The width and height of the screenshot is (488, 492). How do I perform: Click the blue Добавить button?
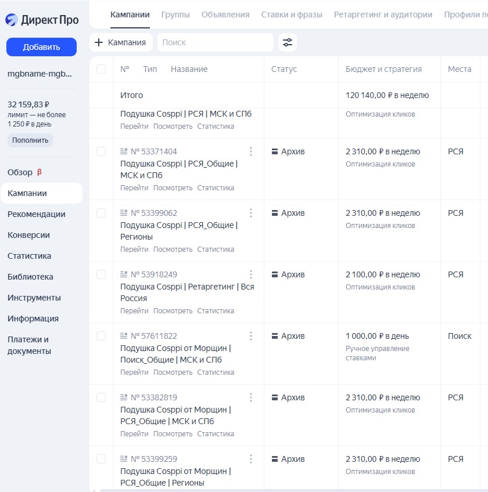click(x=41, y=47)
